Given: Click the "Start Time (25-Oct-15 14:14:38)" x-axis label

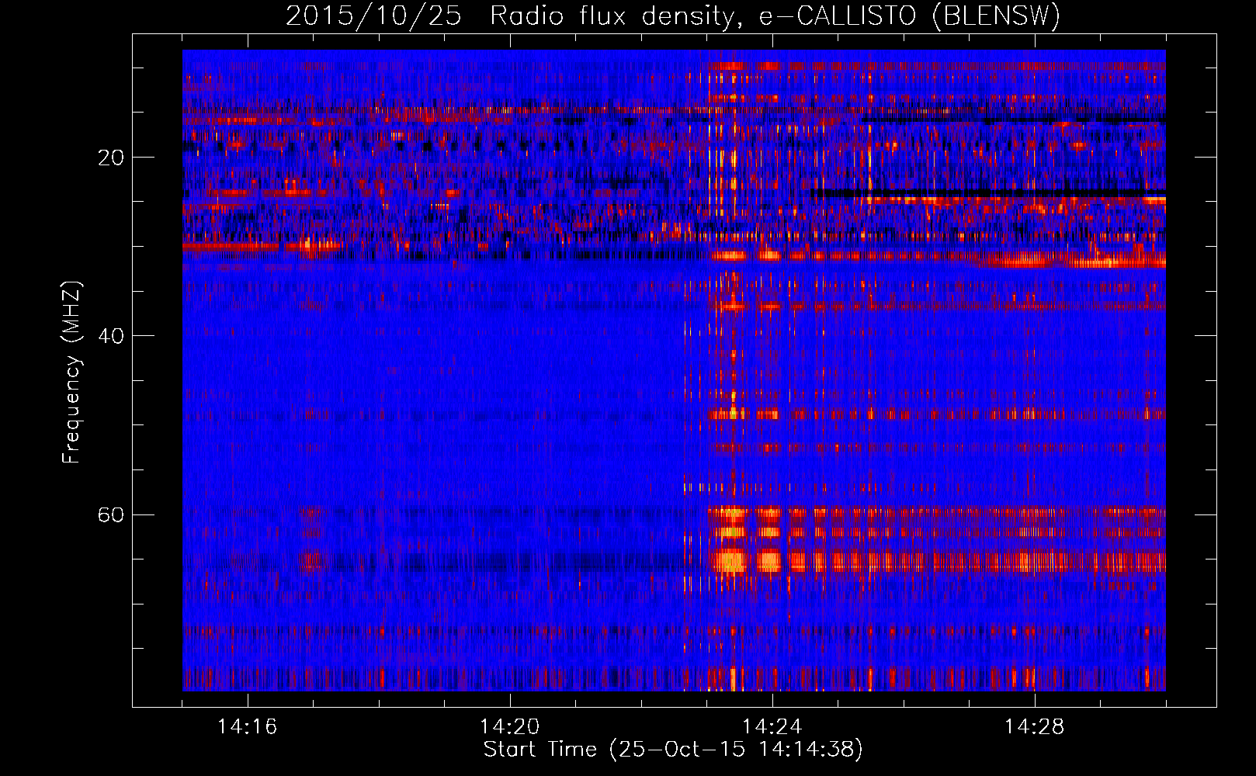Looking at the screenshot, I should pyautogui.click(x=673, y=750).
